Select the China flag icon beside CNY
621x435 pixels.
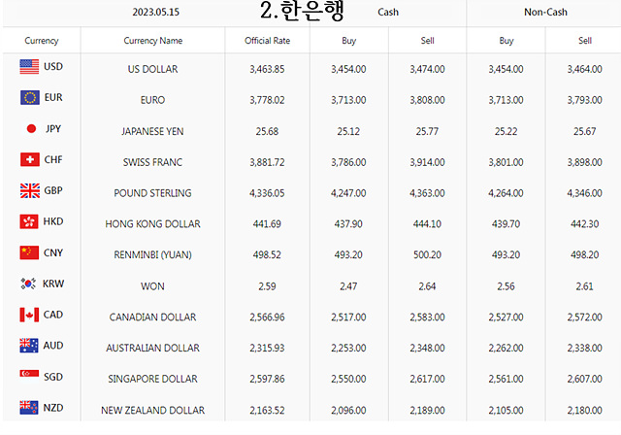click(29, 252)
